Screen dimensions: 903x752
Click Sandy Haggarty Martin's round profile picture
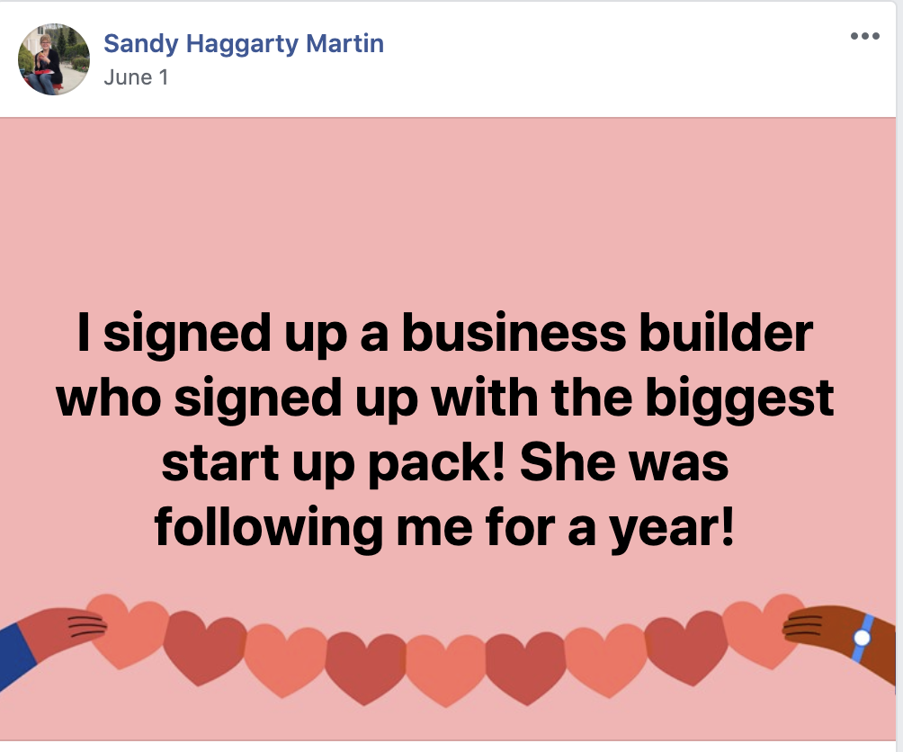54,59
